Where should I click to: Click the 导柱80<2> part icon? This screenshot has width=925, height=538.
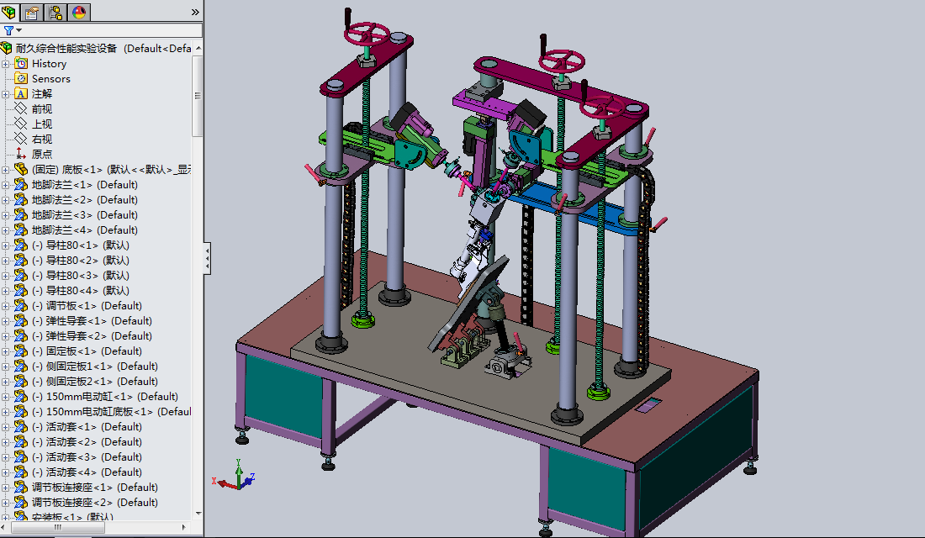point(21,260)
